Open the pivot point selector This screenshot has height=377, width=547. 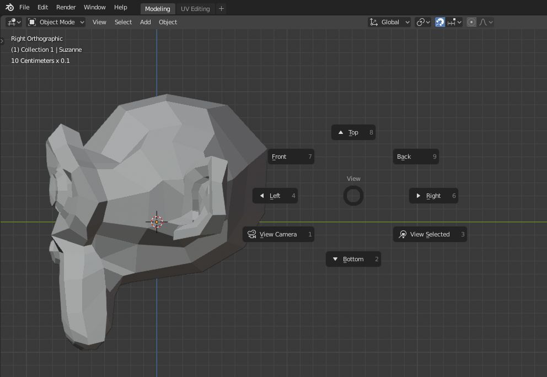click(x=423, y=22)
